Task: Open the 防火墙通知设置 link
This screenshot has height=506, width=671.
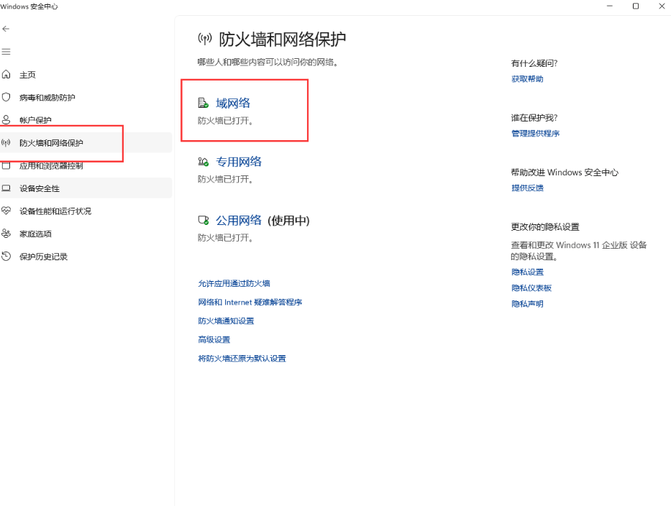Action: (226, 321)
